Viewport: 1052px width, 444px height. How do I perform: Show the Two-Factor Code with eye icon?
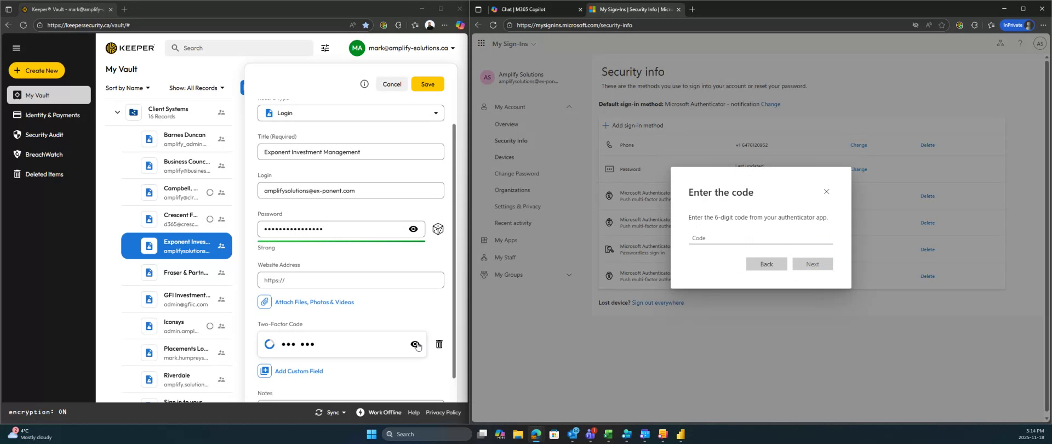(415, 344)
